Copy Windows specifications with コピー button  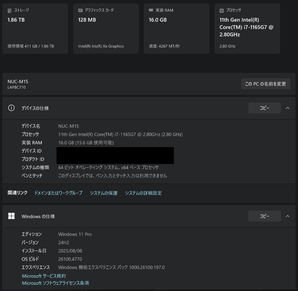tap(265, 216)
